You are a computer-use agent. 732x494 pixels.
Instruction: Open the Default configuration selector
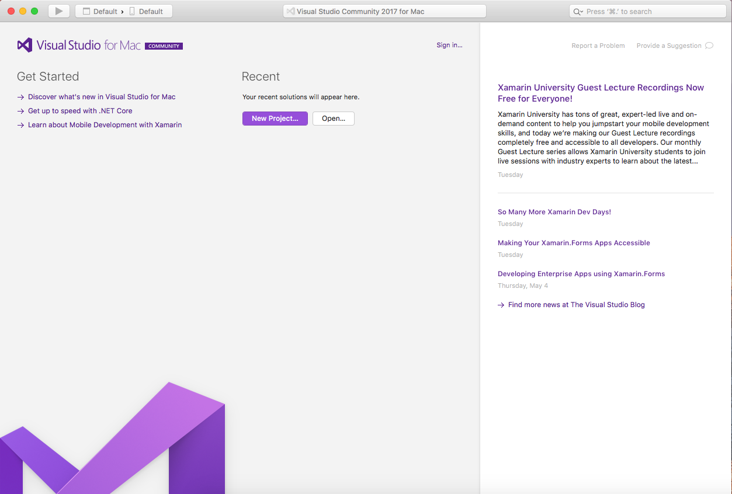pyautogui.click(x=100, y=12)
